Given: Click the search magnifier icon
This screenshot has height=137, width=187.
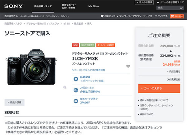Looking at the screenshot, I should pyautogui.click(x=181, y=8).
